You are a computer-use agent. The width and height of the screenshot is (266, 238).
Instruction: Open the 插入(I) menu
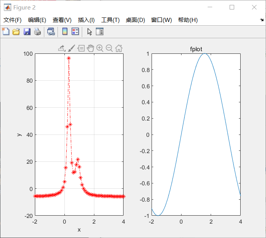click(86, 20)
